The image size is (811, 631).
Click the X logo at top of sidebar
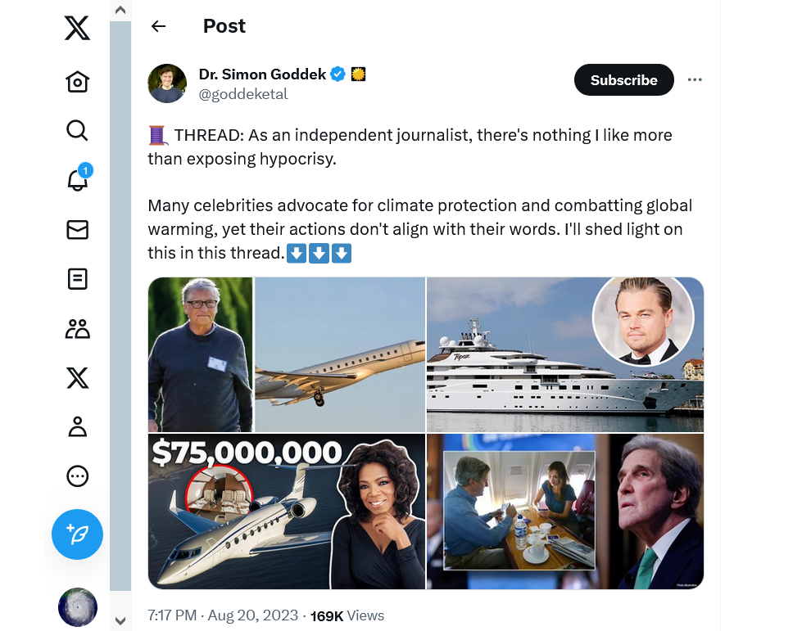coord(77,28)
